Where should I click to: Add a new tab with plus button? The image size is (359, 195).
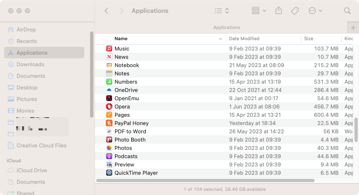(x=353, y=28)
